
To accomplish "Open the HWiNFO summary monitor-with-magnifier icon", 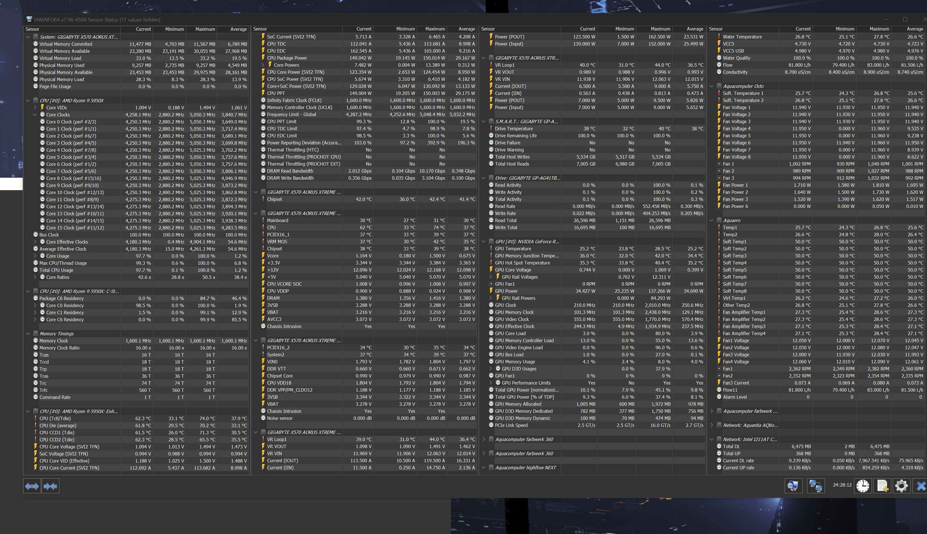I will pyautogui.click(x=793, y=486).
